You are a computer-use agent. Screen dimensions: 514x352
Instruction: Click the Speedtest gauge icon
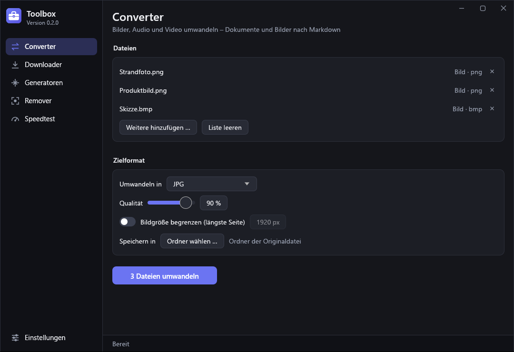point(15,119)
